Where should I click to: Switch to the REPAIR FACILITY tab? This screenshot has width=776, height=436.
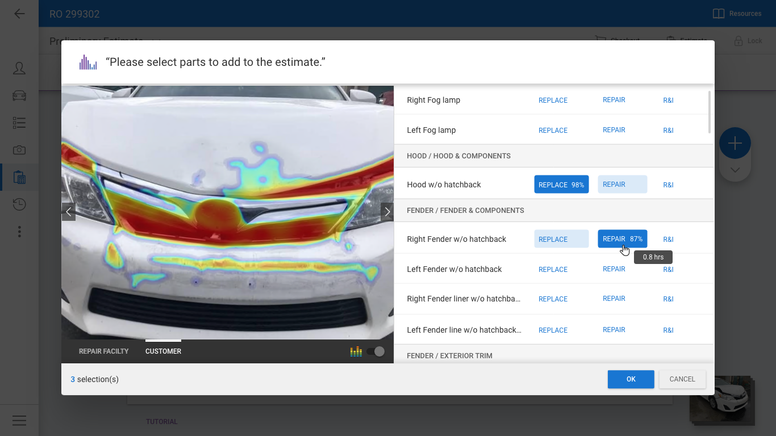click(x=104, y=351)
